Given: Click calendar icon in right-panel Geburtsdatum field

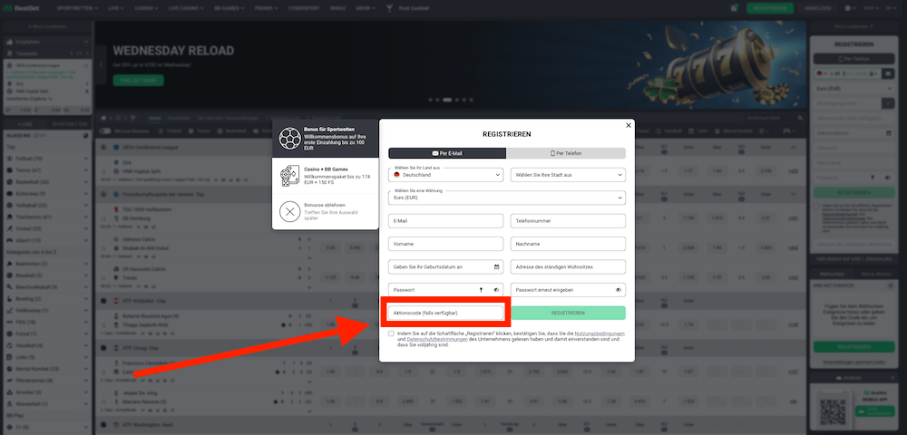Looking at the screenshot, I should tap(889, 133).
